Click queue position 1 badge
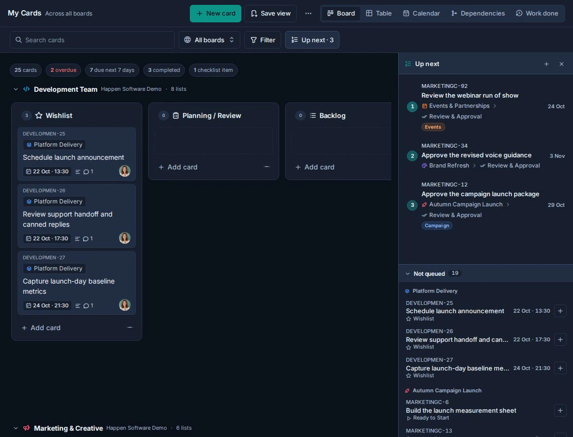Viewport: 573px width, 437px height. pos(412,107)
